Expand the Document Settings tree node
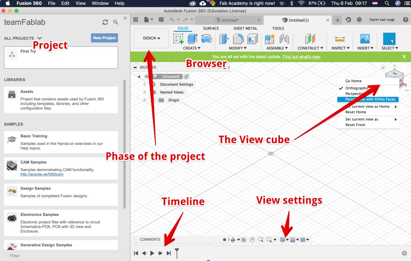The image size is (411, 261). pyautogui.click(x=145, y=84)
